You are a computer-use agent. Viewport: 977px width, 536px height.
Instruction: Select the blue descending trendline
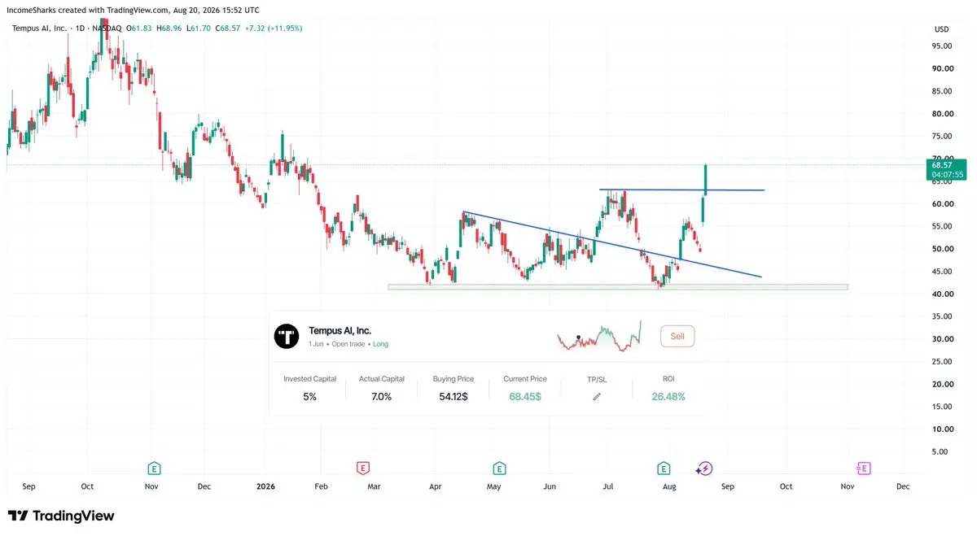[x=612, y=245]
